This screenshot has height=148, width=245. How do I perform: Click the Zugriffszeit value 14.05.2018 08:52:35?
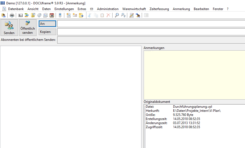pyautogui.click(x=186, y=127)
